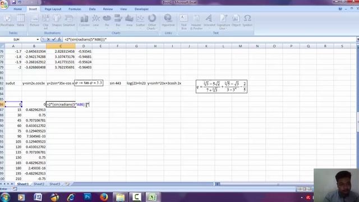Select column header K

coord(206,46)
